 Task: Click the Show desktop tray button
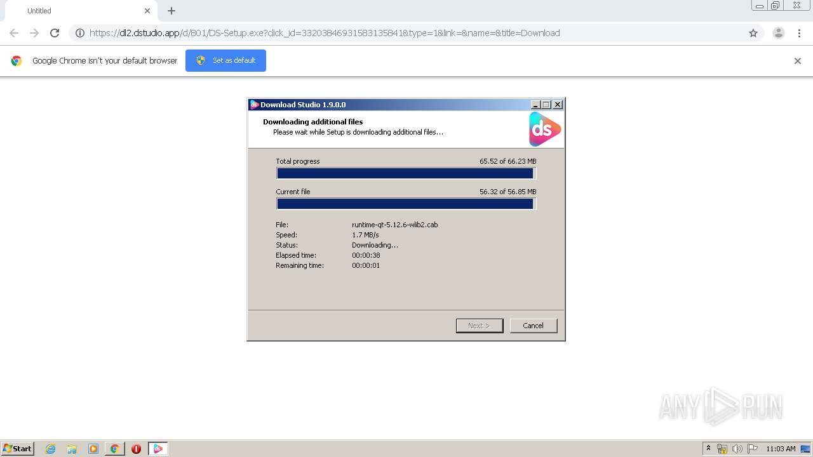(805, 449)
